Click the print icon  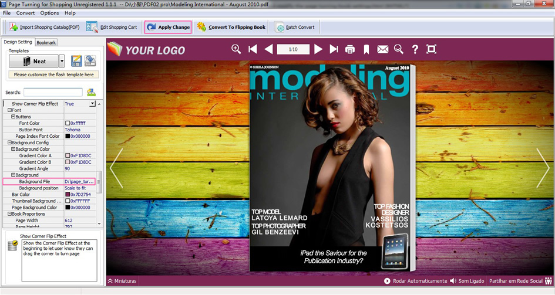[x=349, y=49]
